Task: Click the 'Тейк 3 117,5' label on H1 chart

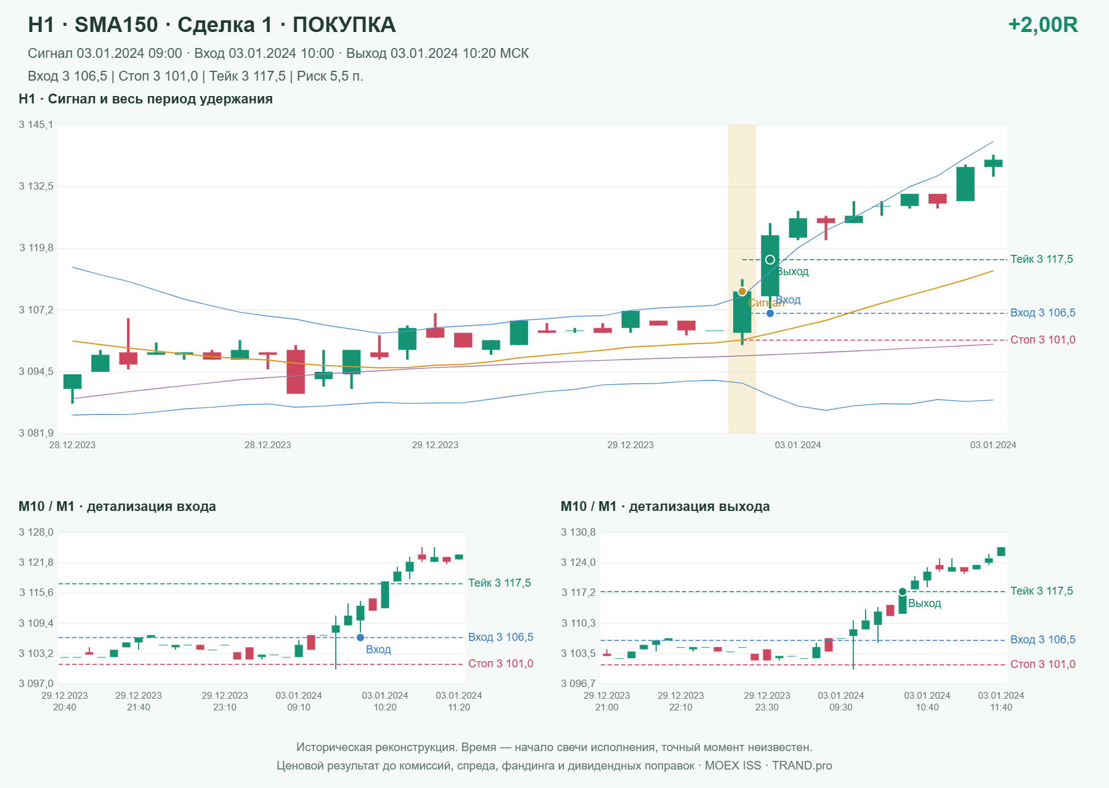Action: click(1041, 259)
